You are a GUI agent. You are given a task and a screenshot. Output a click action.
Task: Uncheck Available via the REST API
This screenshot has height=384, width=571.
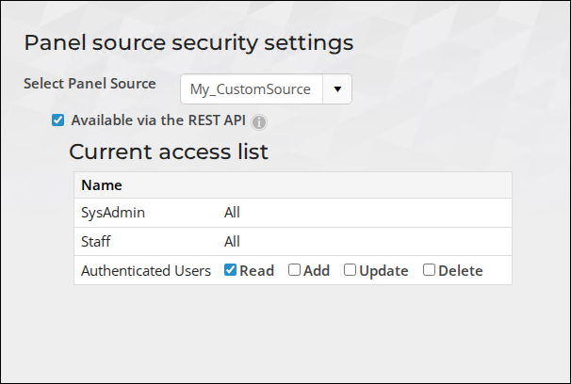point(57,120)
